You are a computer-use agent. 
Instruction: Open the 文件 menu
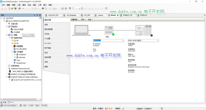click(x=3, y=5)
